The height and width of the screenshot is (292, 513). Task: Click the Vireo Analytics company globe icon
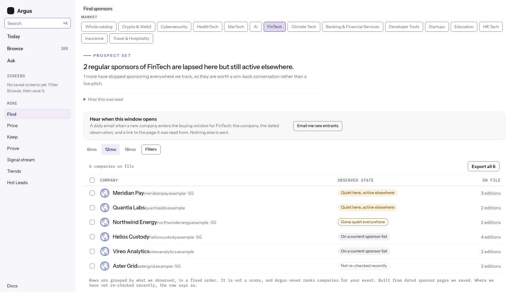pyautogui.click(x=105, y=251)
